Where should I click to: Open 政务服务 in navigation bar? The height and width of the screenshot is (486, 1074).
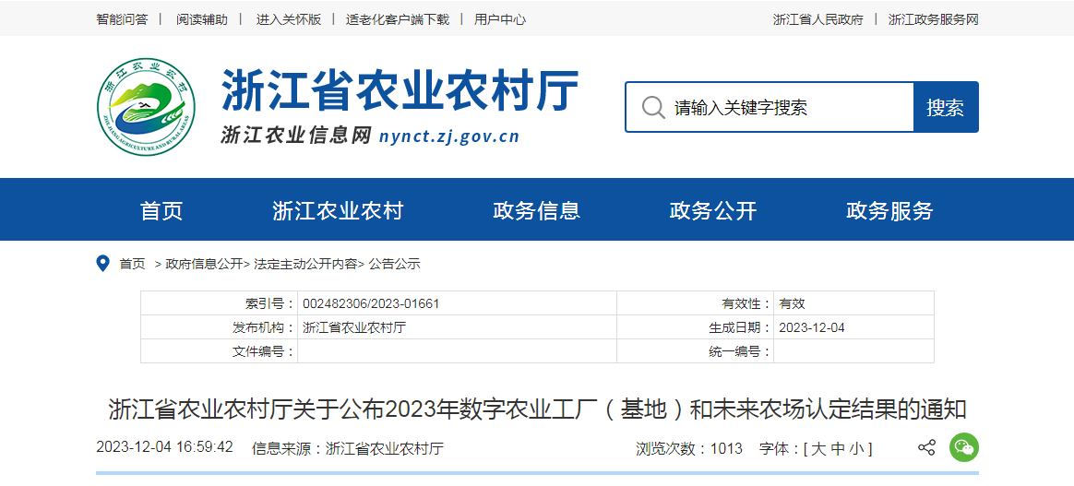pyautogui.click(x=889, y=210)
